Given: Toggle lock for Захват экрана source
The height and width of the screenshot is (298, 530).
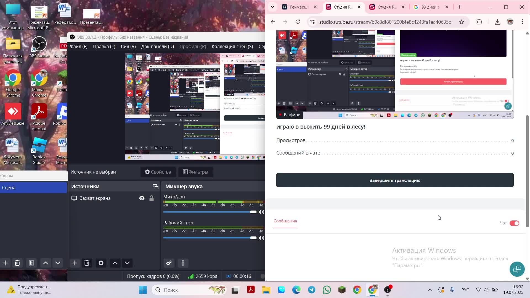Looking at the screenshot, I should (152, 198).
